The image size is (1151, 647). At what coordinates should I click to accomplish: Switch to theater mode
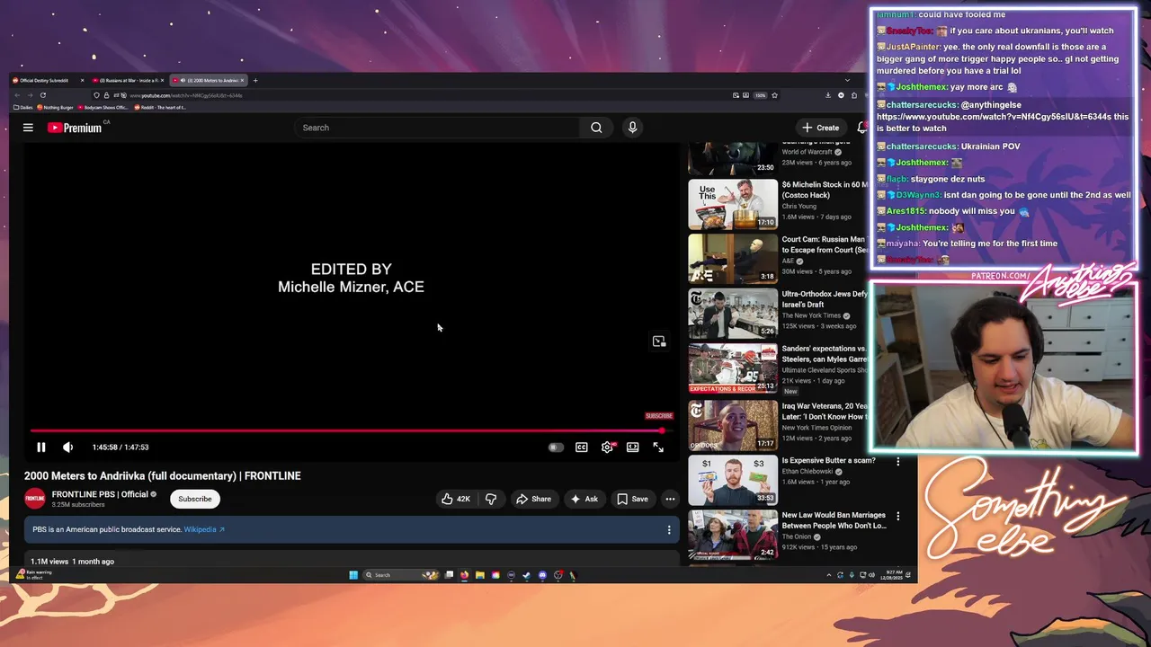coord(633,447)
